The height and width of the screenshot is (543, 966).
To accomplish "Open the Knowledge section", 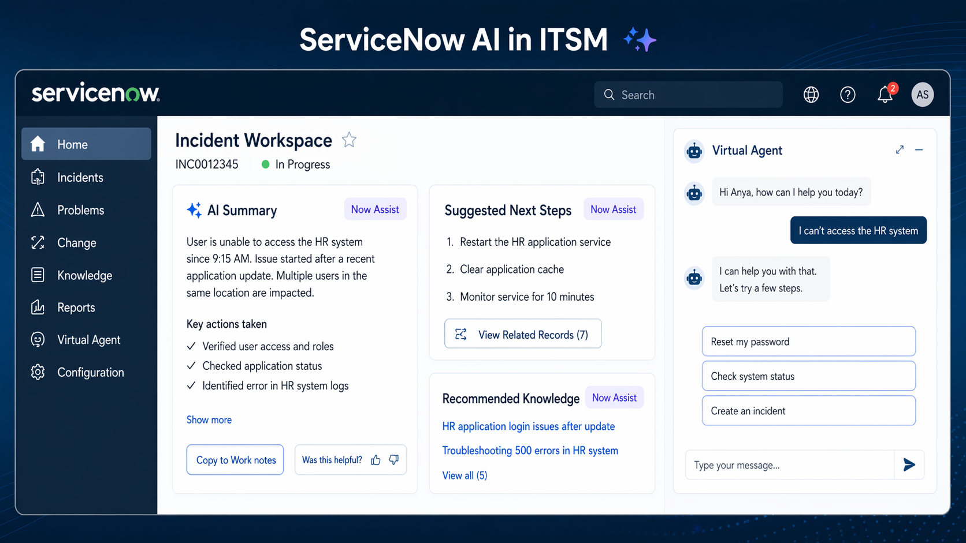I will (84, 275).
